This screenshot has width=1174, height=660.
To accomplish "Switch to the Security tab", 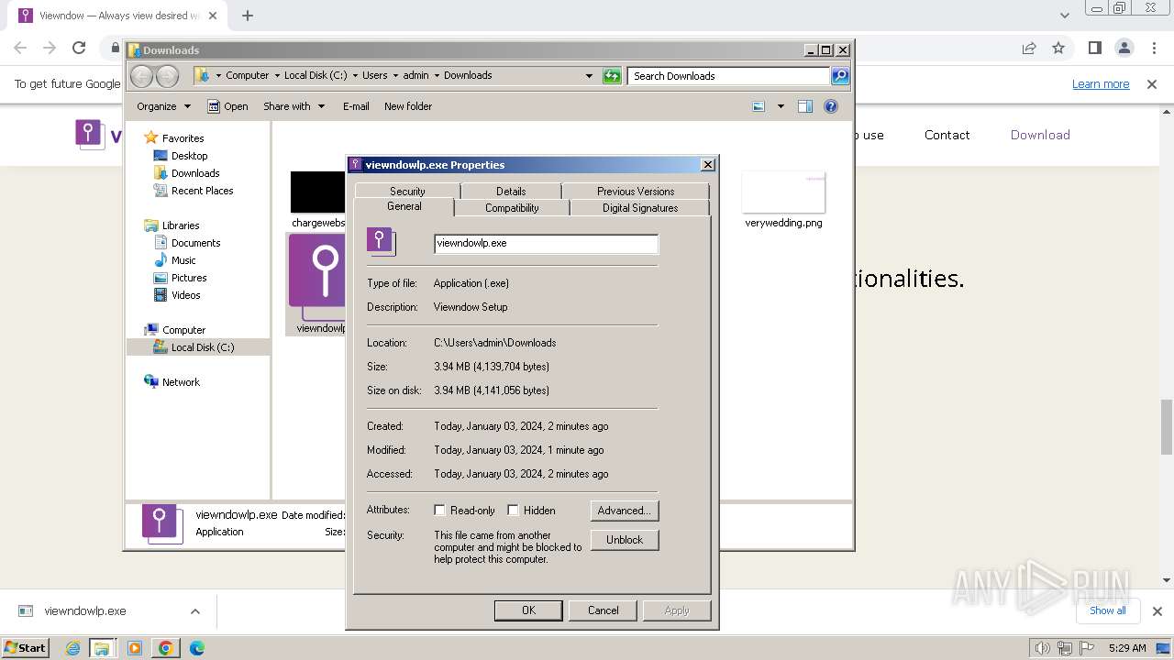I will pyautogui.click(x=407, y=192).
